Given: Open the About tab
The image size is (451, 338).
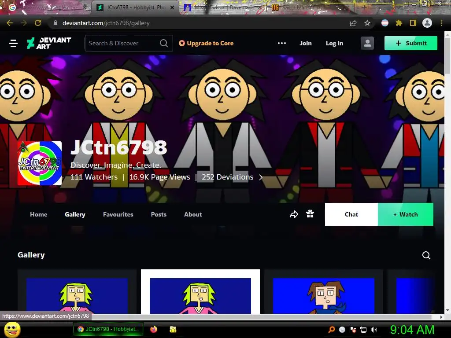Looking at the screenshot, I should 193,214.
